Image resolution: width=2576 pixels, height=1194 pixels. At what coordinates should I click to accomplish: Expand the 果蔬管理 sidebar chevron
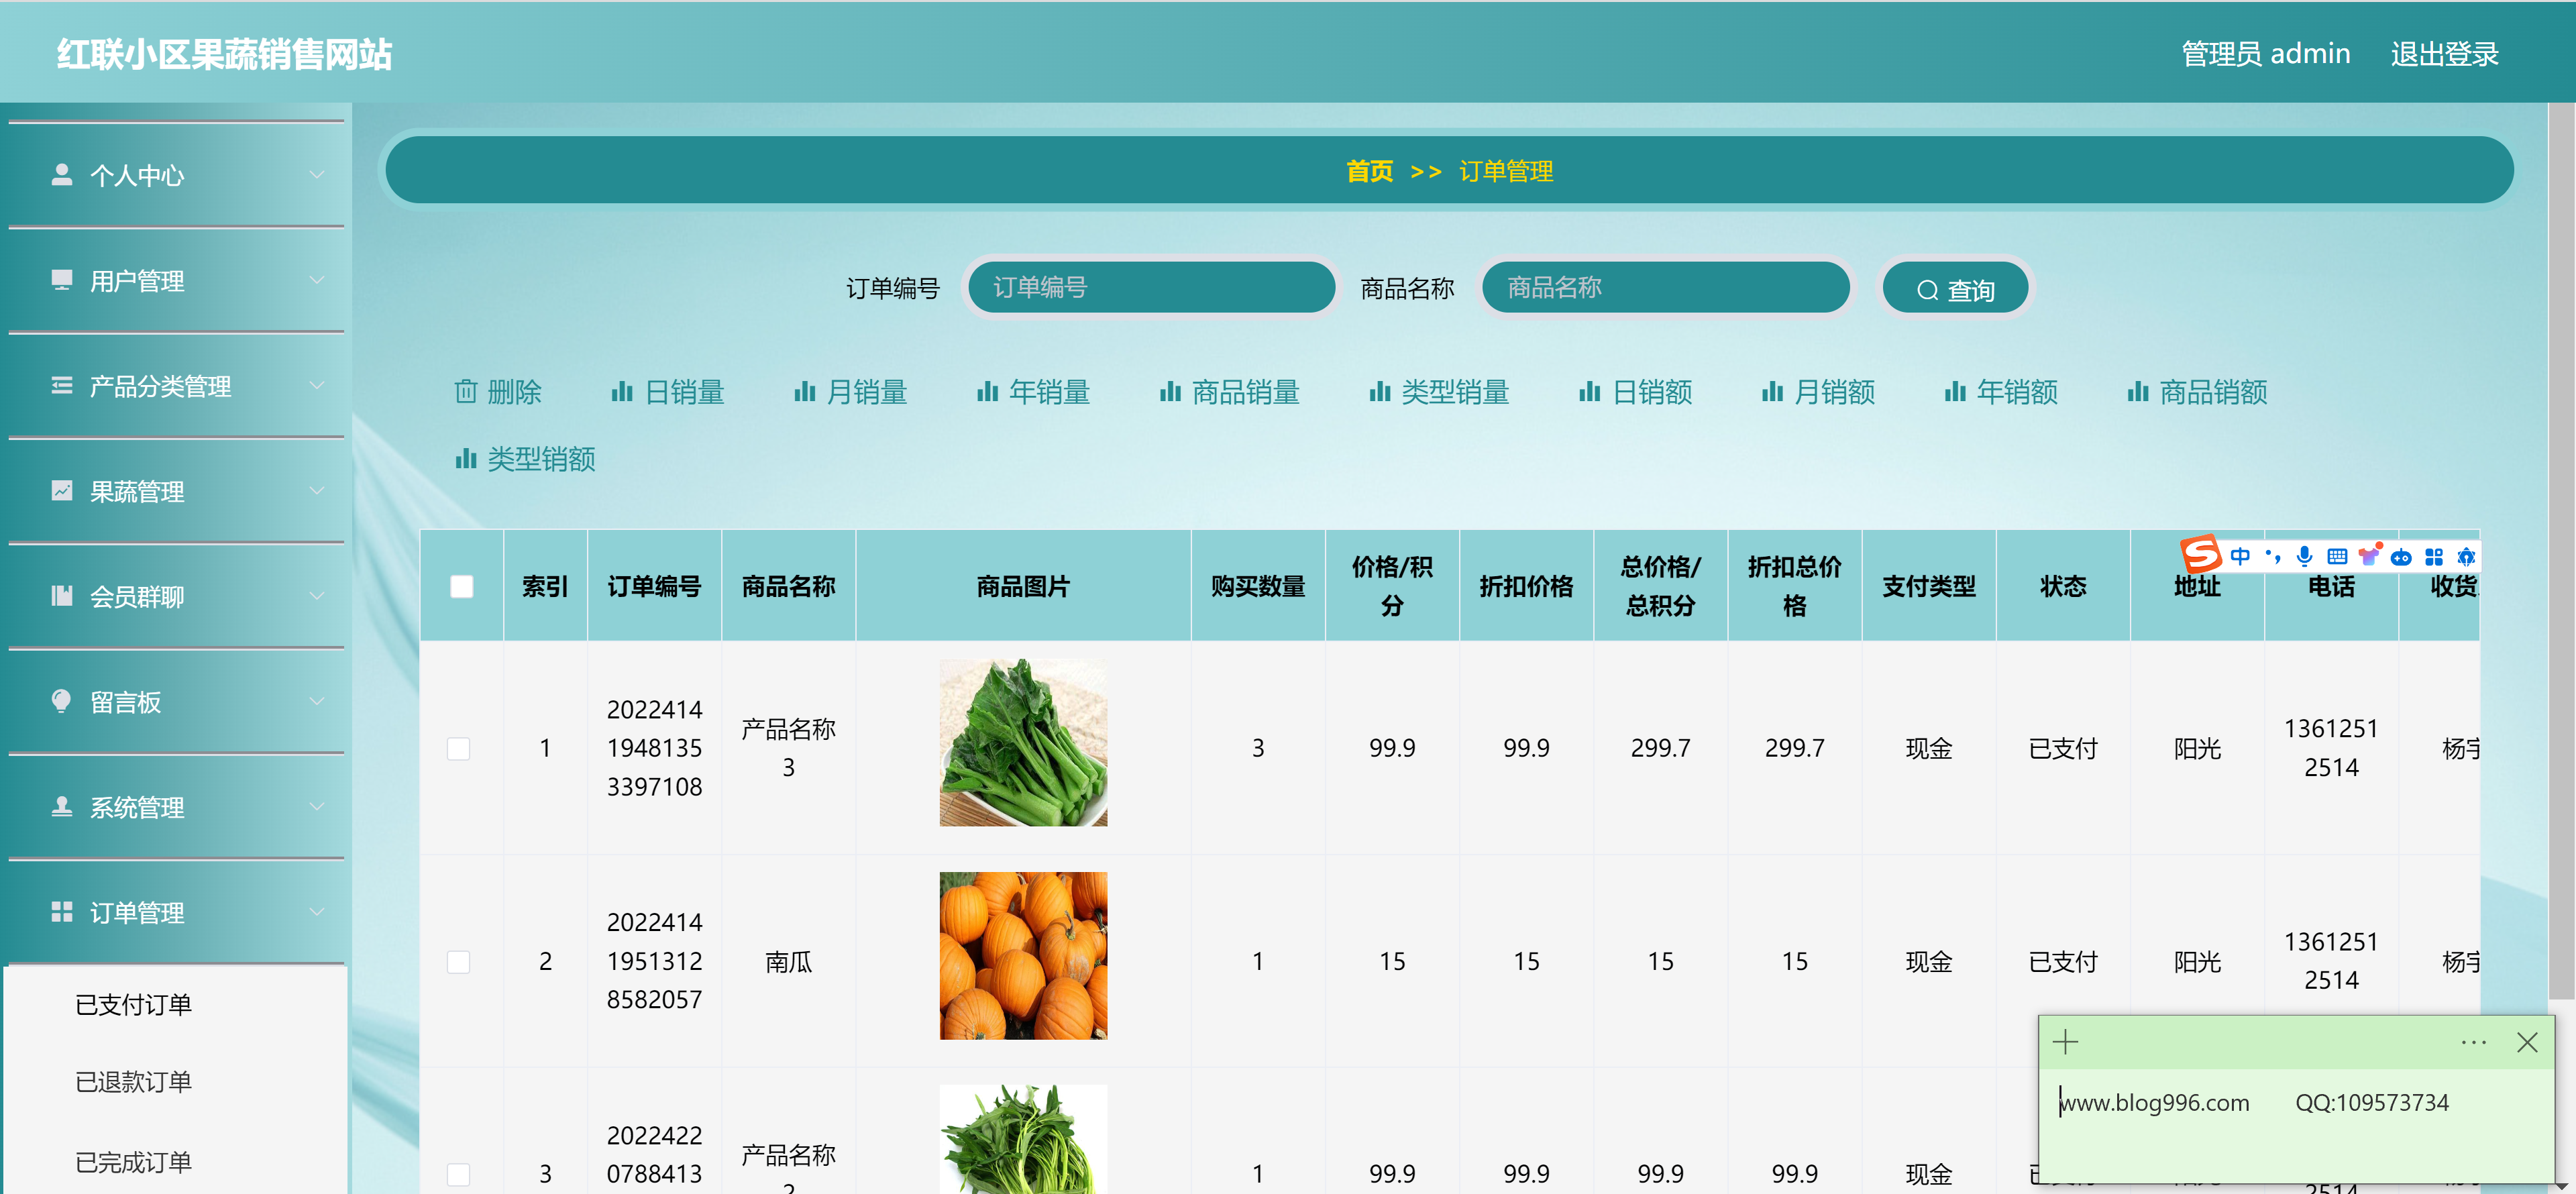(317, 491)
